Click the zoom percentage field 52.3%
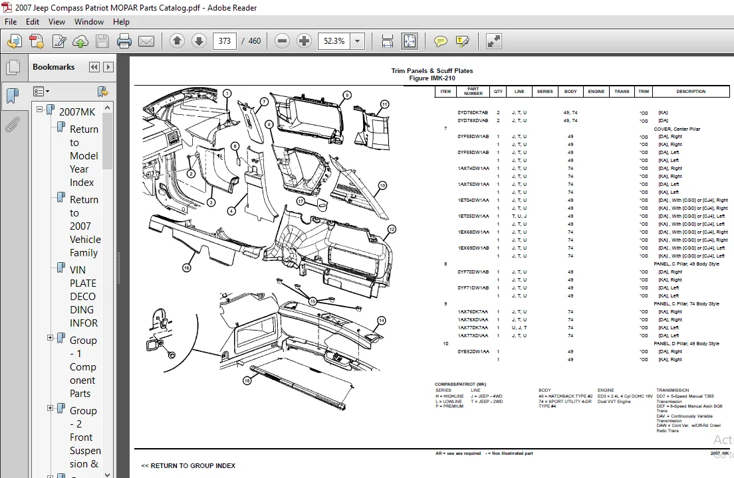This screenshot has height=478, width=734. pos(334,41)
